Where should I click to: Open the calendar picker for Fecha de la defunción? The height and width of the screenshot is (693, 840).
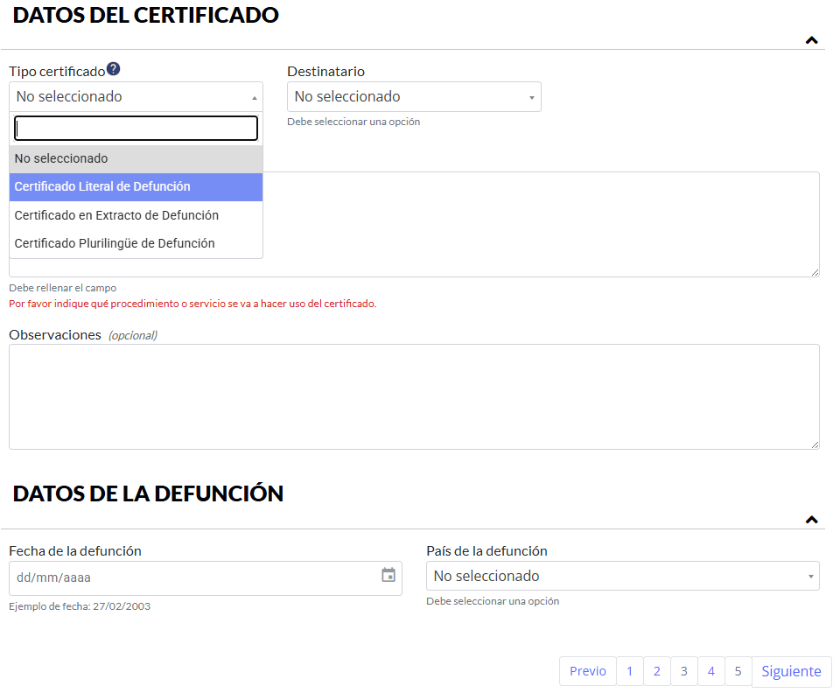388,577
